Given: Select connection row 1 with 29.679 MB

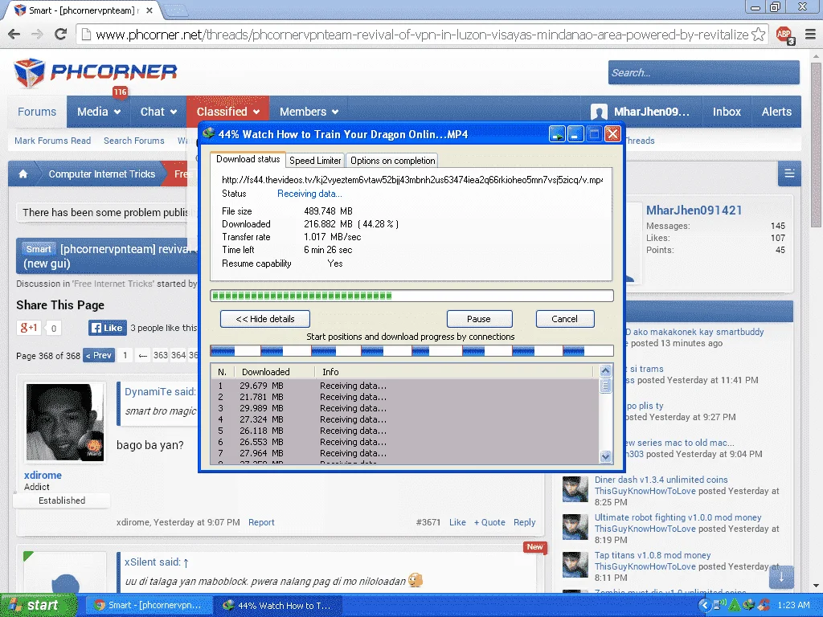Looking at the screenshot, I should coord(405,386).
